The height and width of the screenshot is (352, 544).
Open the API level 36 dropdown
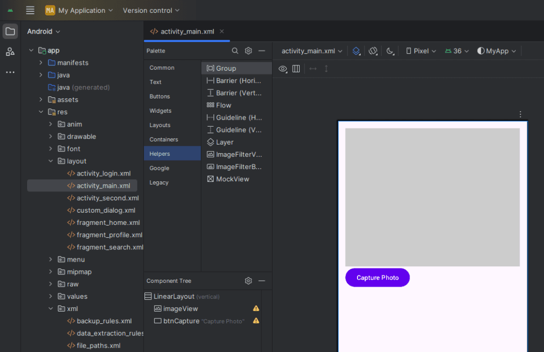(x=457, y=51)
